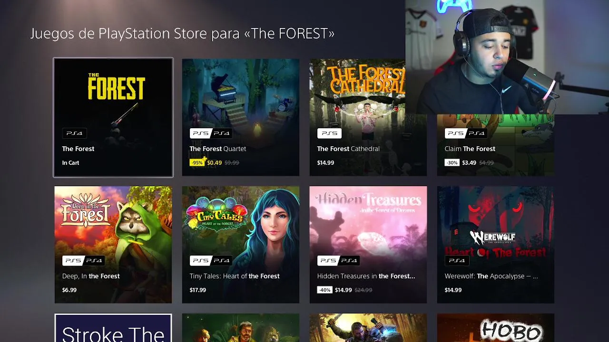Screen dimensions: 609x342
Task: Click the PS4 badge on The Forest
Action: pyautogui.click(x=74, y=133)
